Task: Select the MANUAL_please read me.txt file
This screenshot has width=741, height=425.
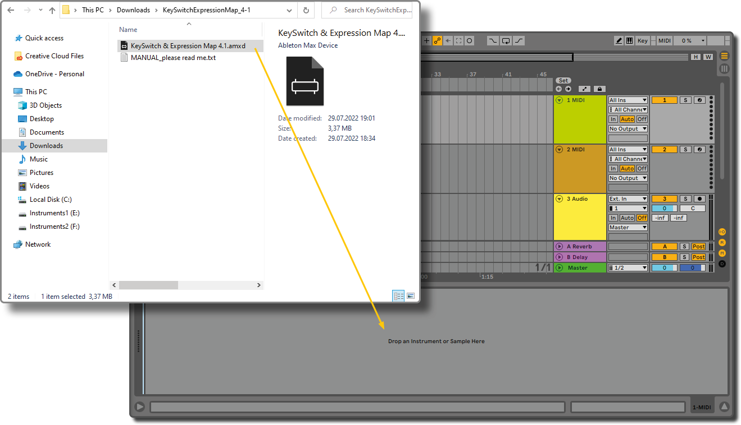Action: (x=173, y=58)
